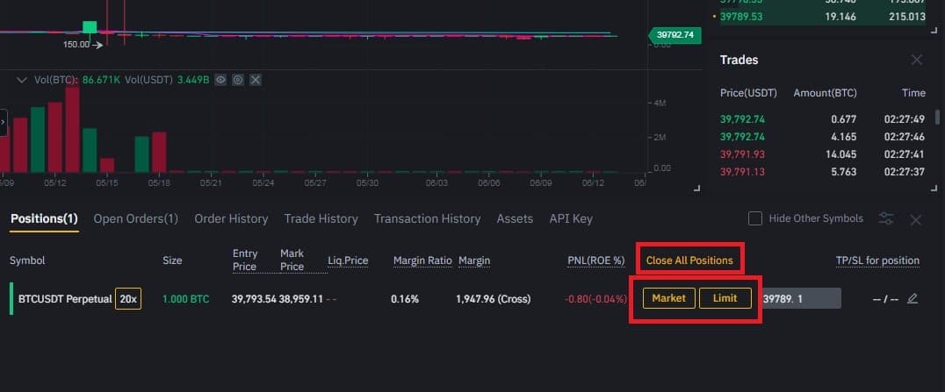The width and height of the screenshot is (945, 392).
Task: Switch to Open Orders(1) tab
Action: click(x=135, y=219)
